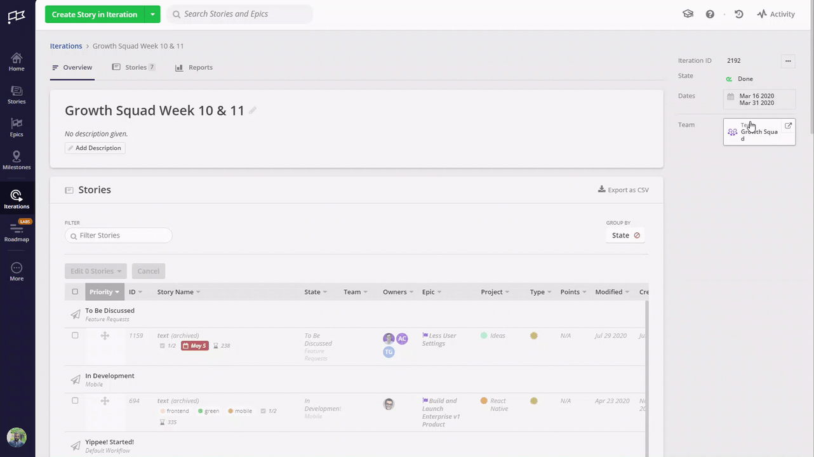Click the In Development group header
Screen dimensions: 814x457
[110, 376]
